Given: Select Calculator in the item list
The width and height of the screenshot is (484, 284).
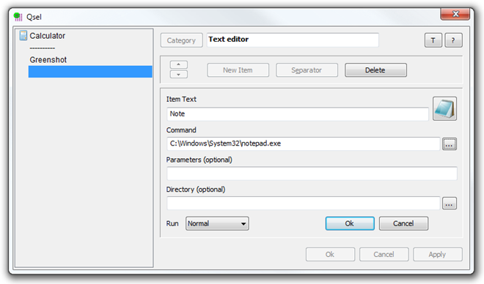Looking at the screenshot, I should [x=47, y=36].
